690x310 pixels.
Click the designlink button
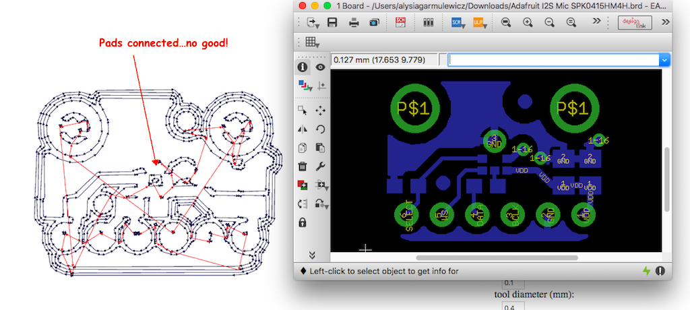(x=635, y=22)
